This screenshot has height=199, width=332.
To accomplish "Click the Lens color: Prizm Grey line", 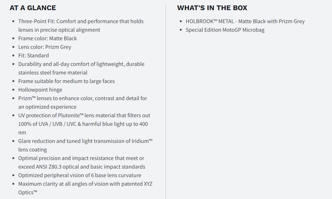I will point(45,47).
